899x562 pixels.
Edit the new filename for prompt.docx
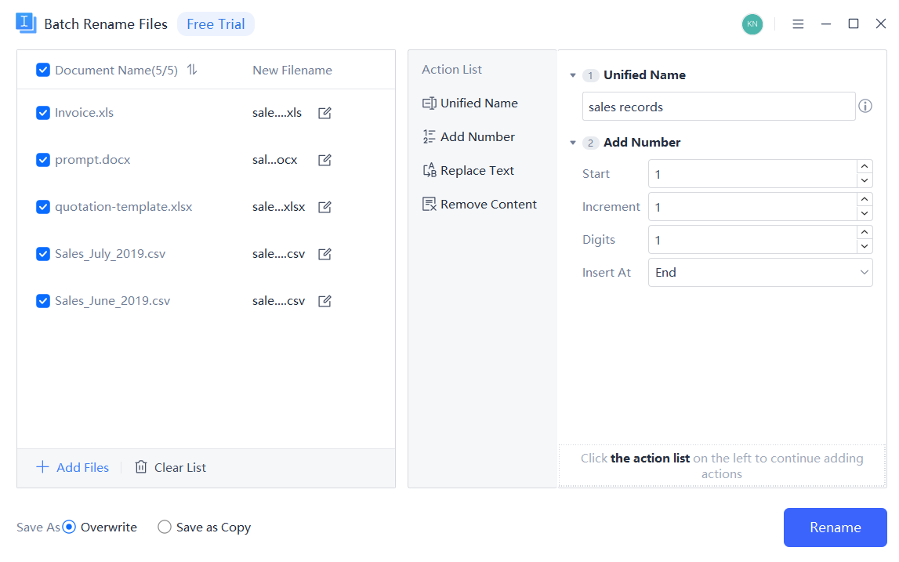(x=324, y=160)
